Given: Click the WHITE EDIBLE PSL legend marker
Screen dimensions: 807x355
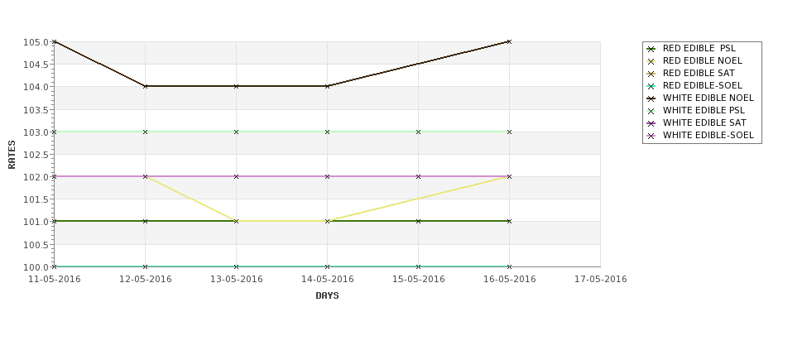Looking at the screenshot, I should 651,111.
